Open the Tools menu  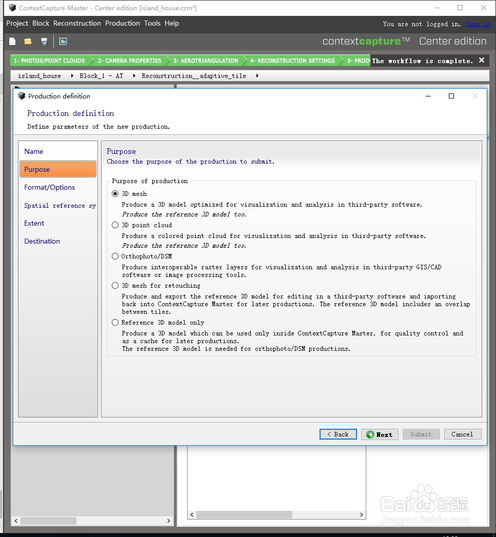pos(152,23)
